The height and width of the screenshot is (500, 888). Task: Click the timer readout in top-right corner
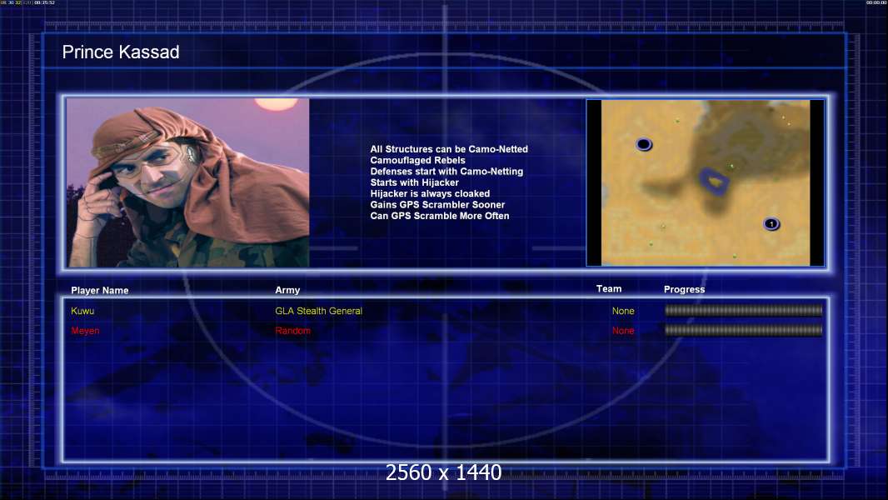(x=876, y=2)
